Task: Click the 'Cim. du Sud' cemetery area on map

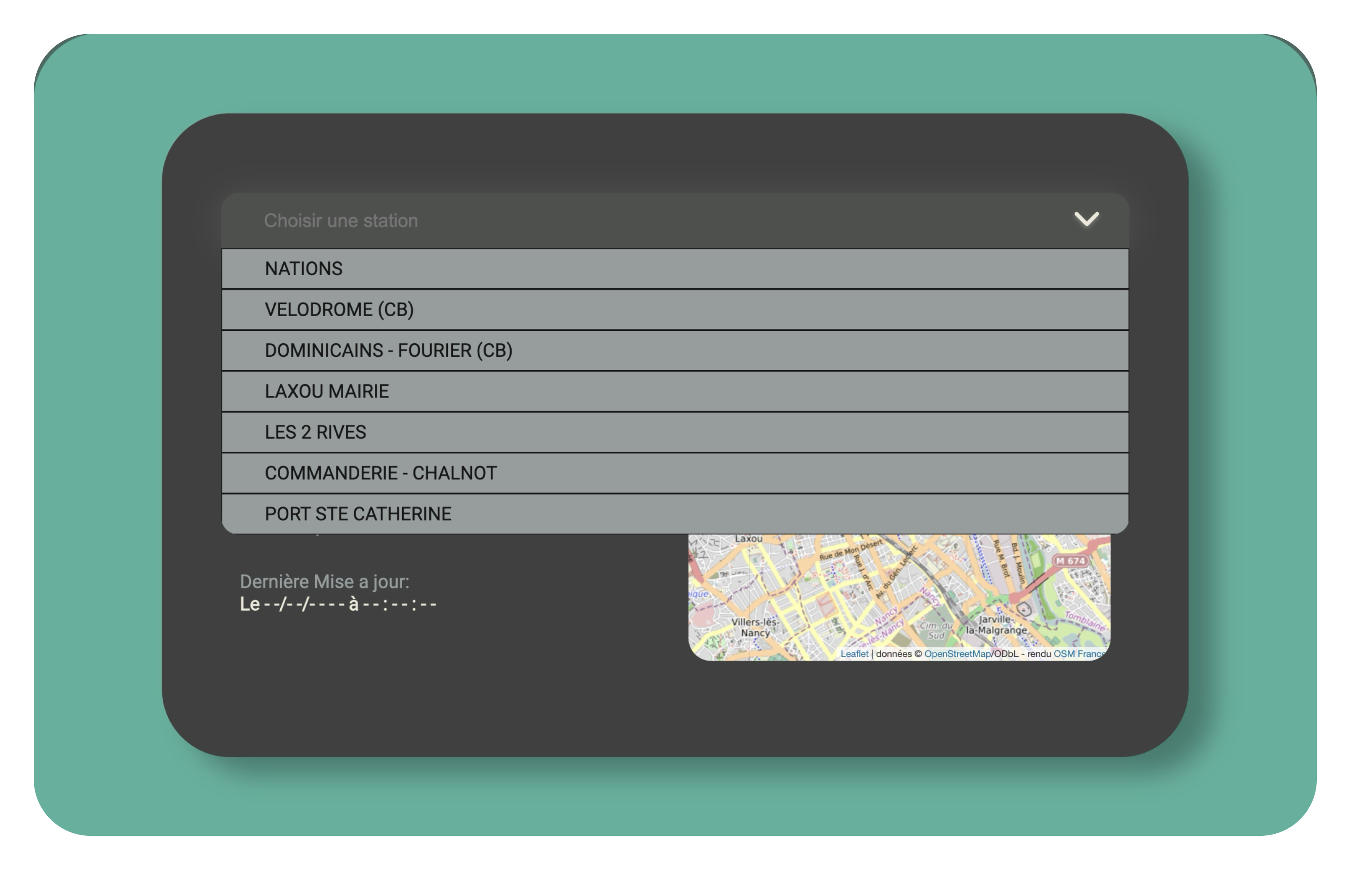Action: pos(936,630)
